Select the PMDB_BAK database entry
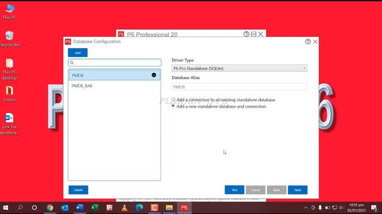Image resolution: width=382 pixels, height=214 pixels. 115,86
